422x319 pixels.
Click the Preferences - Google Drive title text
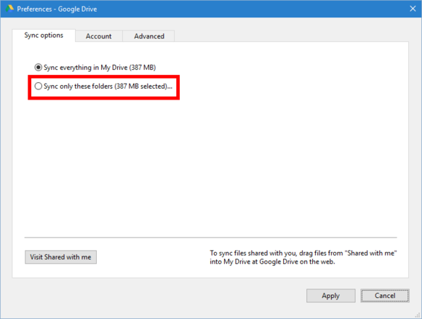click(57, 9)
